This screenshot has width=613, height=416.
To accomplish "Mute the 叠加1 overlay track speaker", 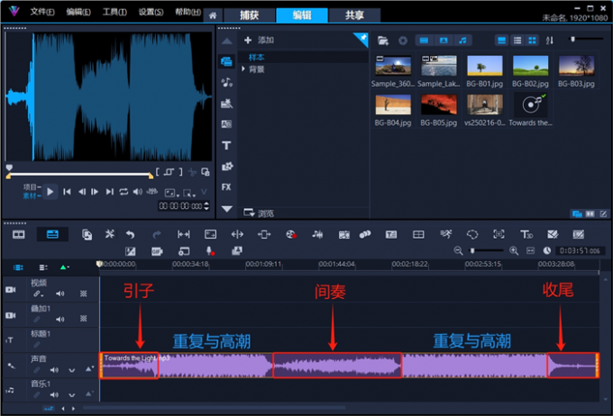I will [x=59, y=319].
